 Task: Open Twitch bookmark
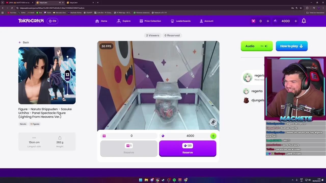[48, 13]
